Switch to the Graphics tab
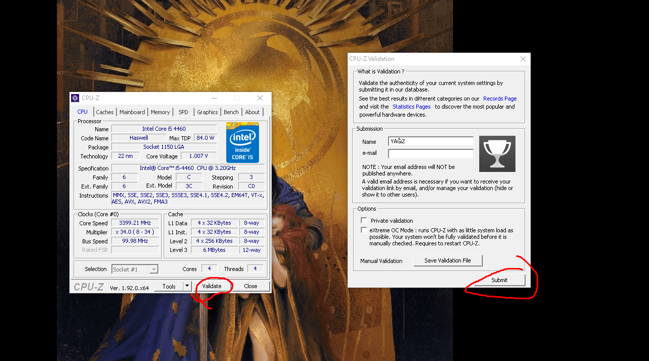This screenshot has height=361, width=649. (208, 112)
